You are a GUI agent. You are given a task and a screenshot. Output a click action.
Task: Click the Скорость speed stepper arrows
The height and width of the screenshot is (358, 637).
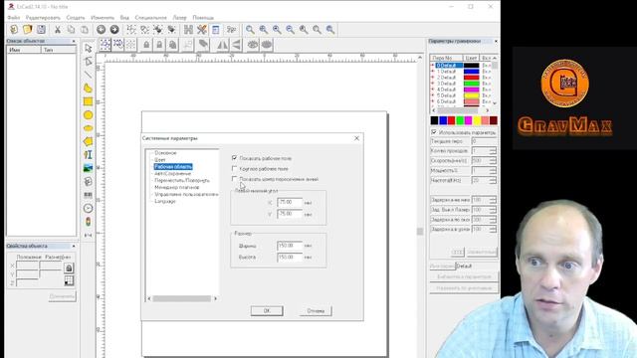493,161
